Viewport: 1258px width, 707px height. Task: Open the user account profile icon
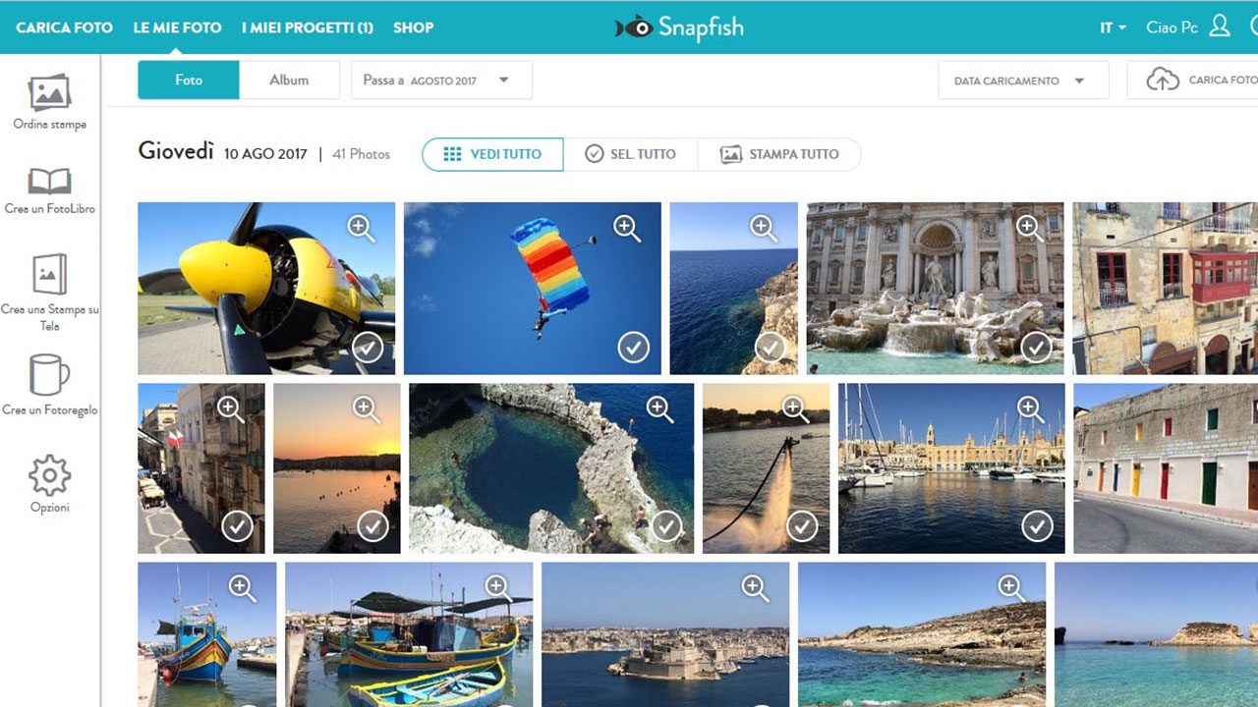pyautogui.click(x=1220, y=27)
